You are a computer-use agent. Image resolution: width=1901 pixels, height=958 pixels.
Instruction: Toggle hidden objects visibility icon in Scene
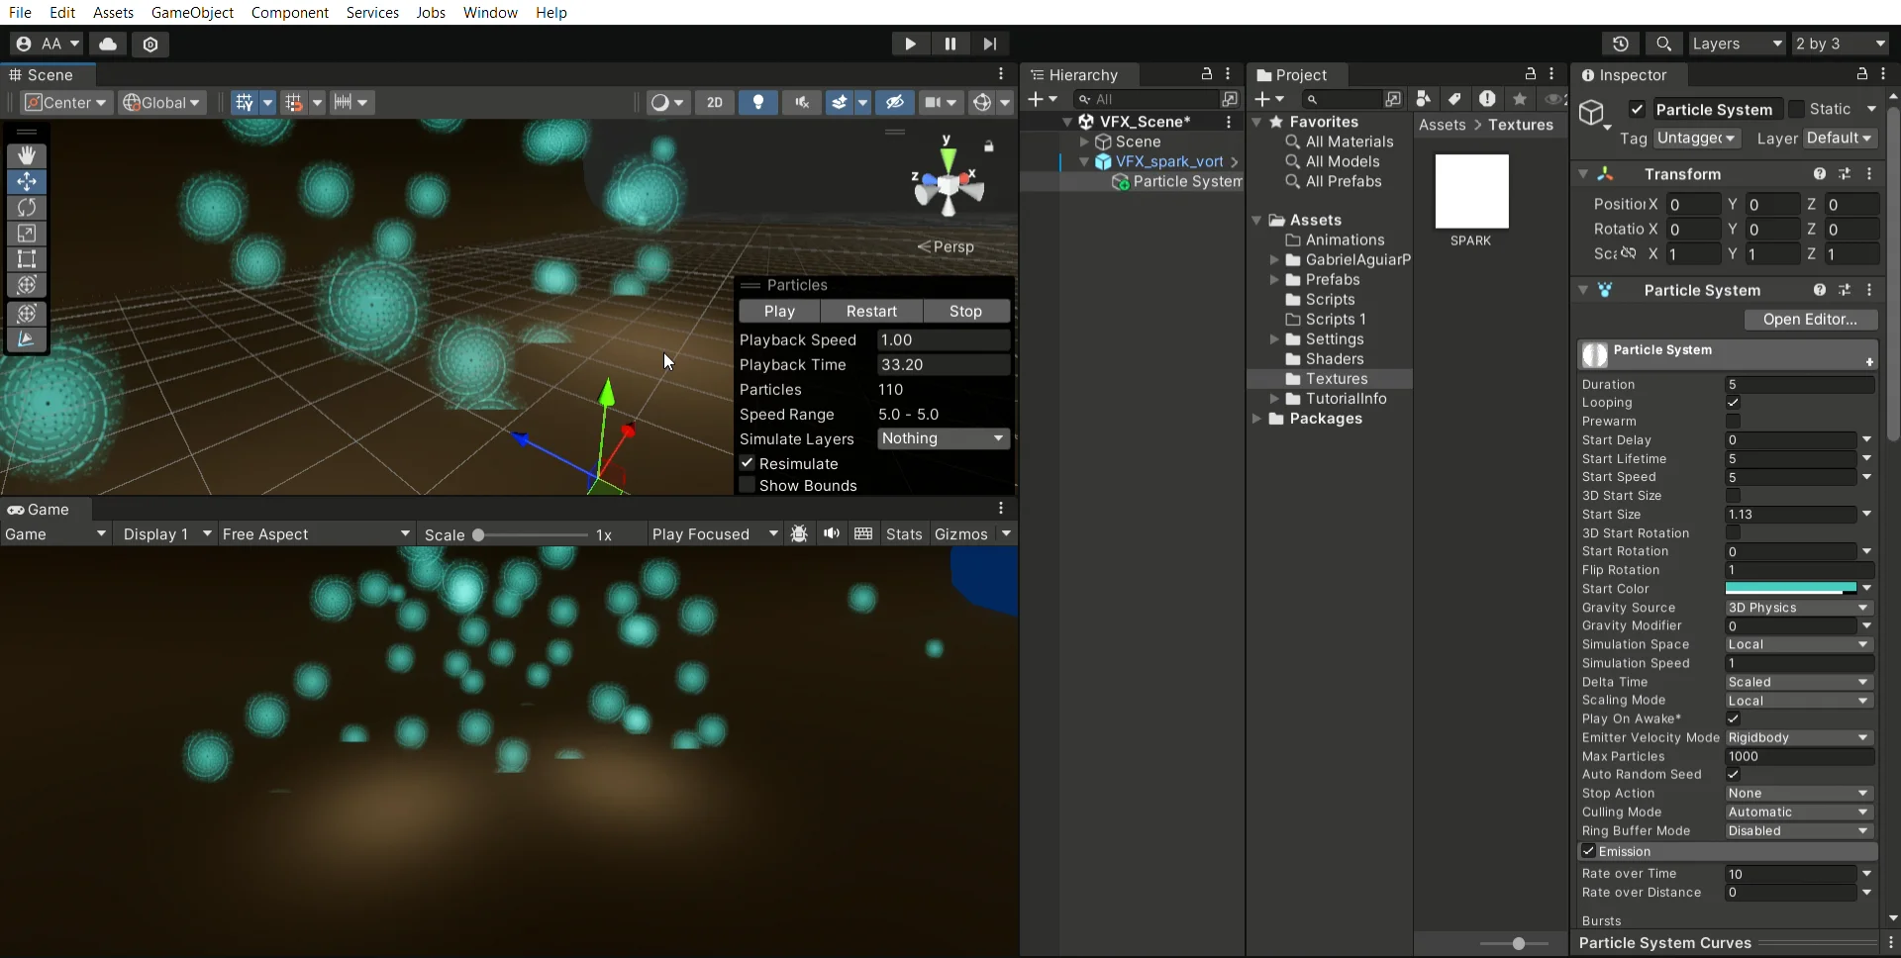coord(894,102)
